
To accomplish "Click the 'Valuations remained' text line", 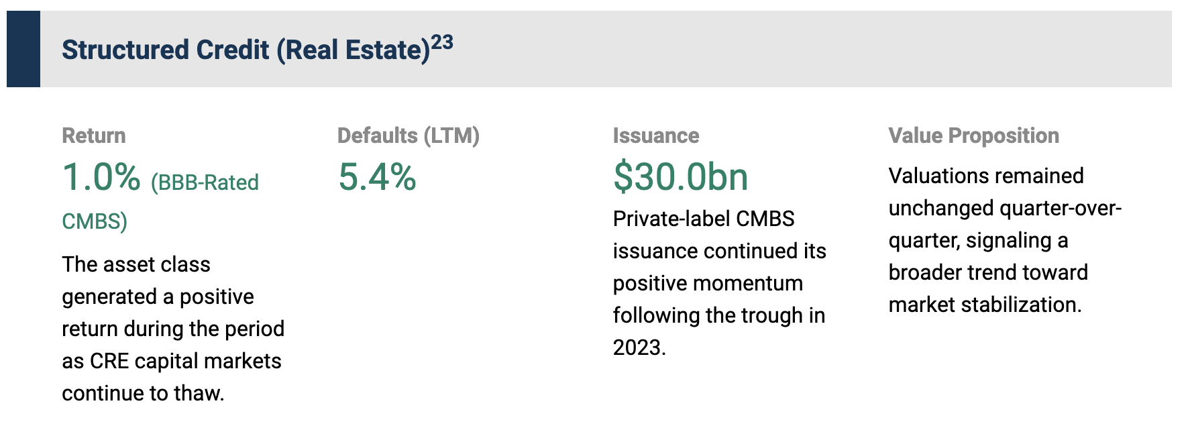I will [986, 176].
